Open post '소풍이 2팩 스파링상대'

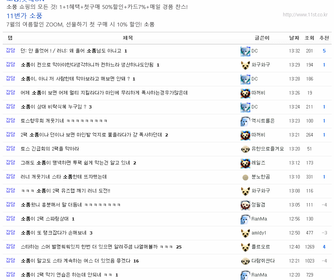point(45,219)
